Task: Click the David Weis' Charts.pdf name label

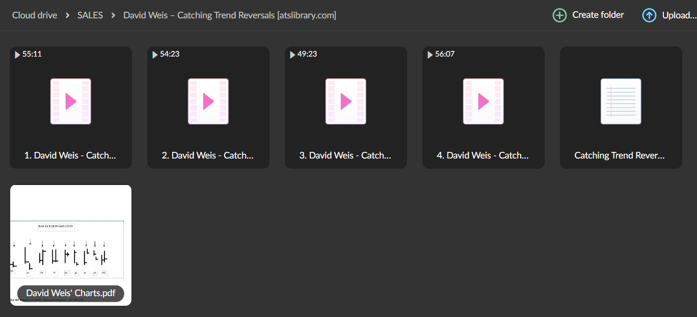Action: pos(70,294)
